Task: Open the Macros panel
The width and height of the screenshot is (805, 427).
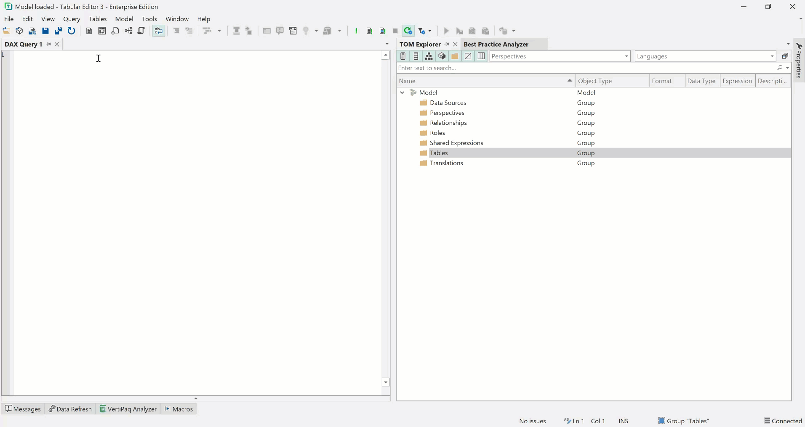Action: point(179,409)
